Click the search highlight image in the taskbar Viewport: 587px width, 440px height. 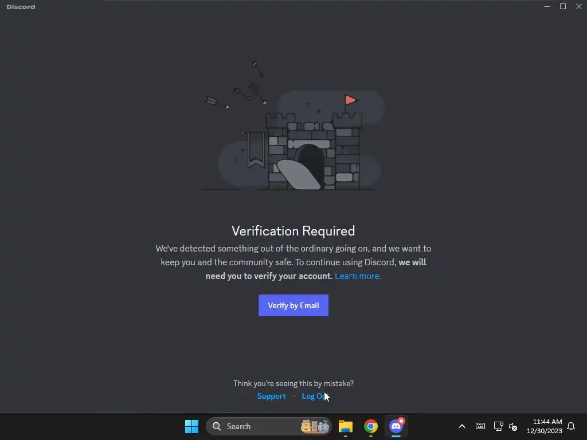pos(315,426)
